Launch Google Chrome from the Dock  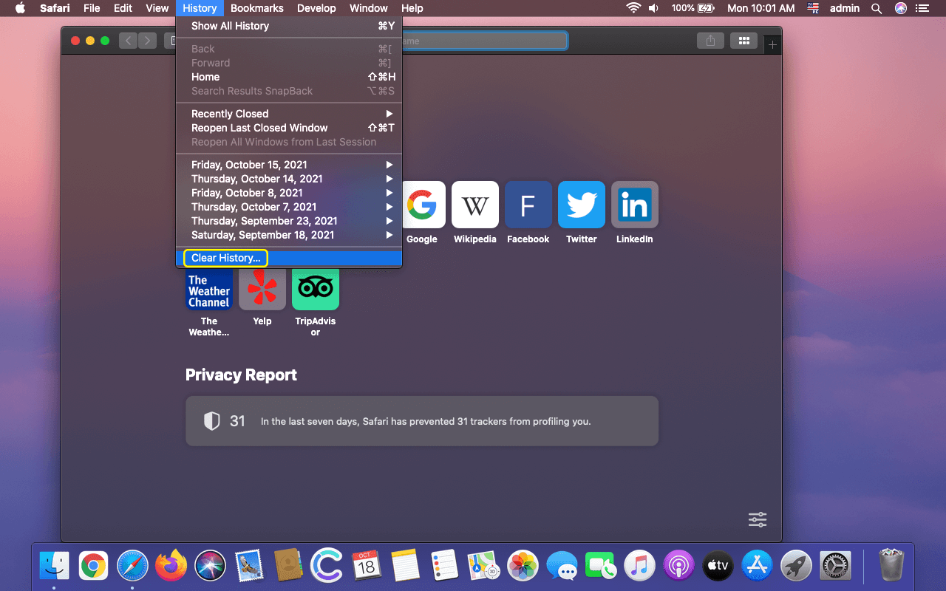[93, 567]
